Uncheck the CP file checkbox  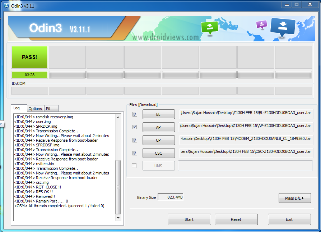[135, 140]
